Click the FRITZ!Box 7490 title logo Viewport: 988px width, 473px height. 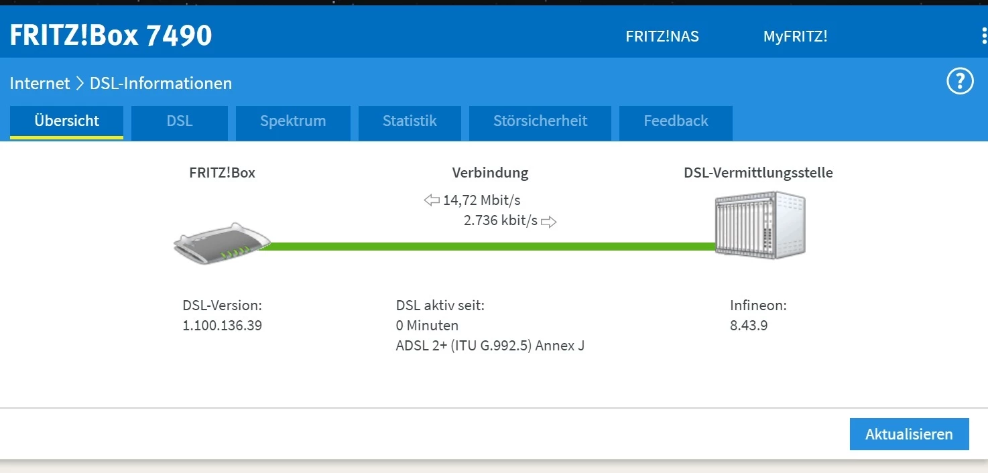[x=111, y=36]
